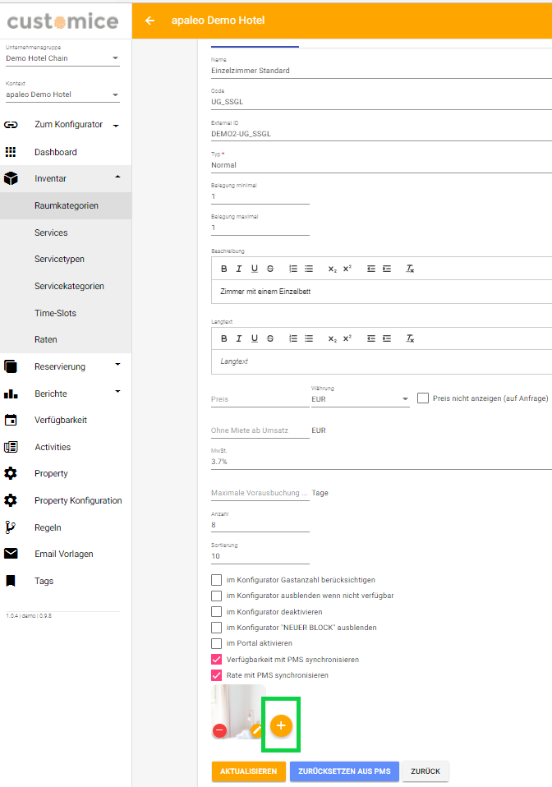Viewport: 552px width, 787px height.
Task: Toggle bold in Beschreibung editor
Action: tap(223, 269)
